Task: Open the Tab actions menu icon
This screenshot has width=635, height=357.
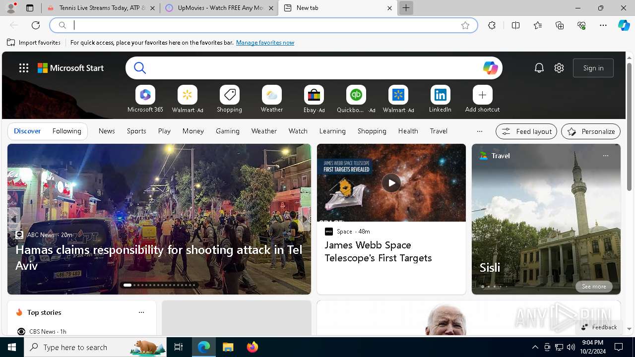Action: pos(30,8)
